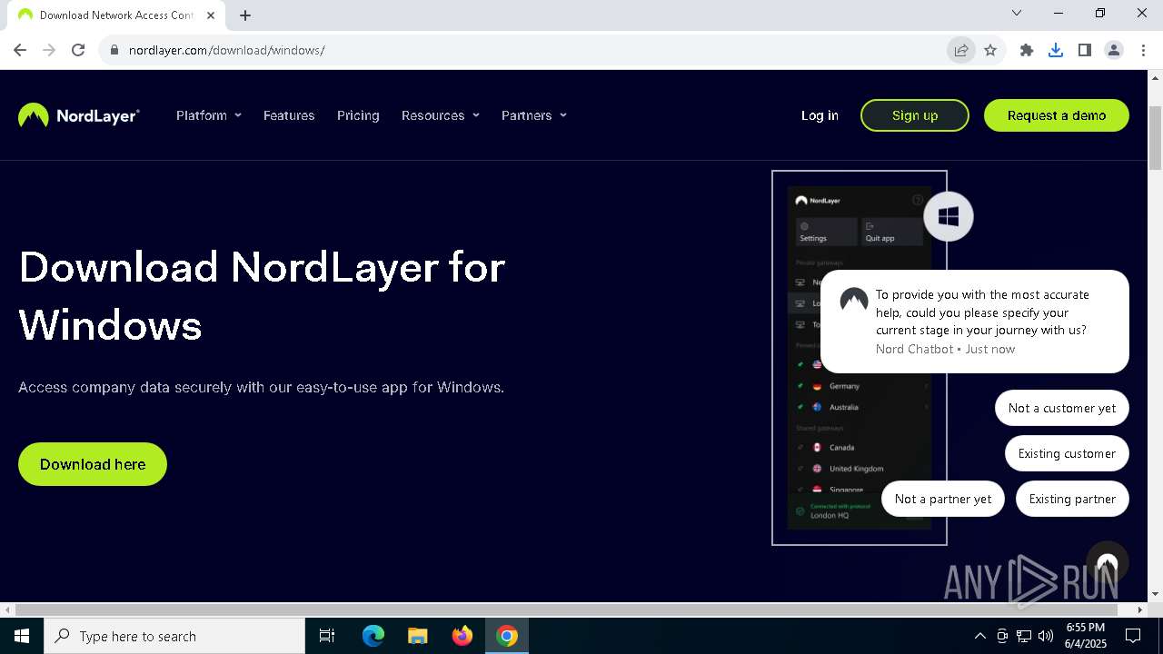The height and width of the screenshot is (654, 1163).
Task: Click the volume speaker tray icon
Action: [1046, 636]
